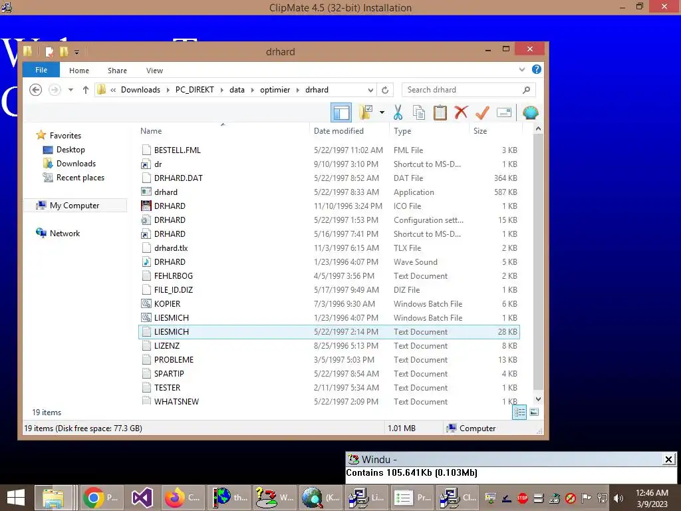This screenshot has height=511, width=681.
Task: Select the BESTELL.FML file
Action: (x=177, y=150)
